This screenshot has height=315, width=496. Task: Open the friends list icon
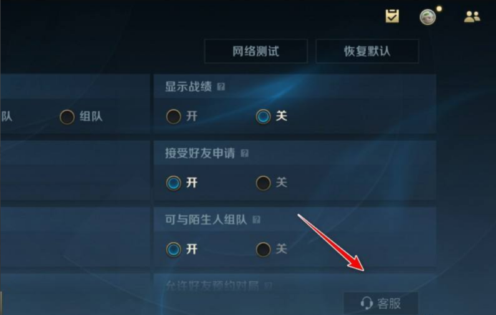pos(472,16)
